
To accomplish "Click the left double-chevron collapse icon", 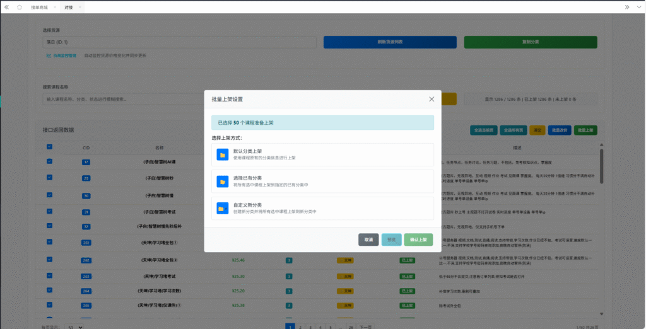I will (x=7, y=7).
